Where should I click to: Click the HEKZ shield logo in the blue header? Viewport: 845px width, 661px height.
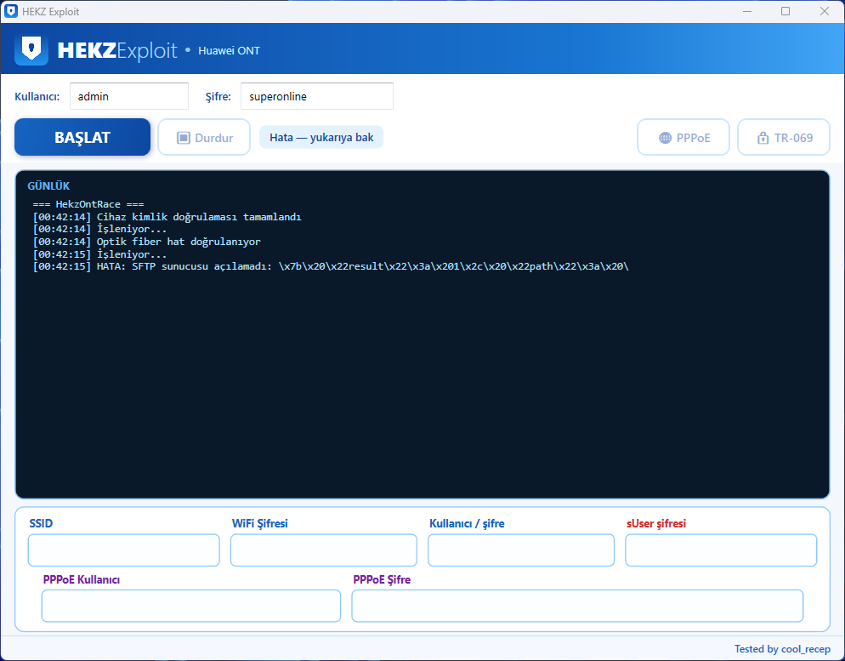(x=31, y=50)
